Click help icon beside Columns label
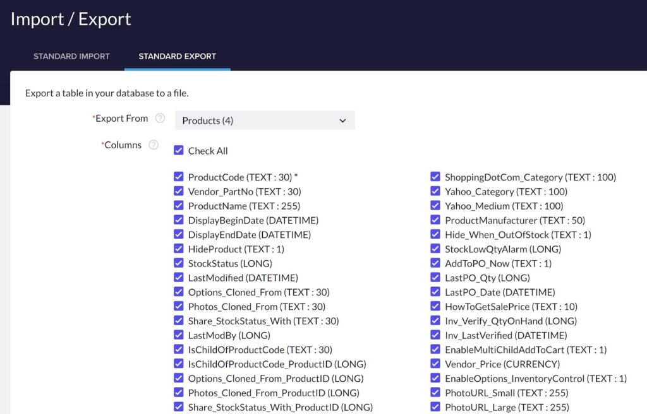Screen dimensions: 647x414 coord(154,145)
